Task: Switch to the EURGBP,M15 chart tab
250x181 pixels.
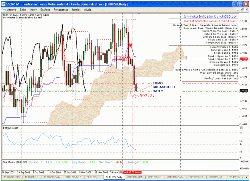Action: (x=12, y=177)
